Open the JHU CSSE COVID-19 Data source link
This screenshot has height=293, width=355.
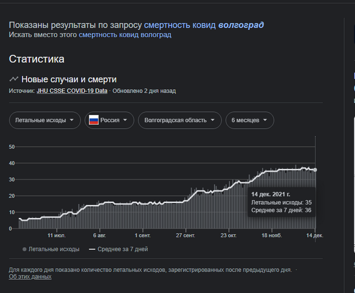[72, 91]
